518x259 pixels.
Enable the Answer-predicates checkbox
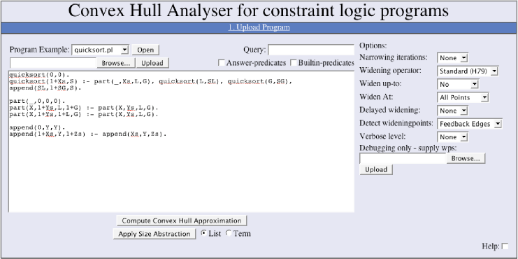tap(222, 63)
